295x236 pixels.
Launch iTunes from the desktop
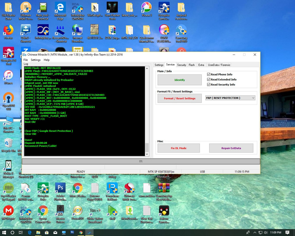[9, 77]
